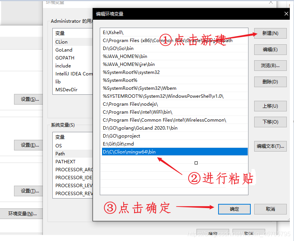Screen dimensions: 294x241
Task: Select PATHEXT in system variables list
Action: tap(73, 161)
